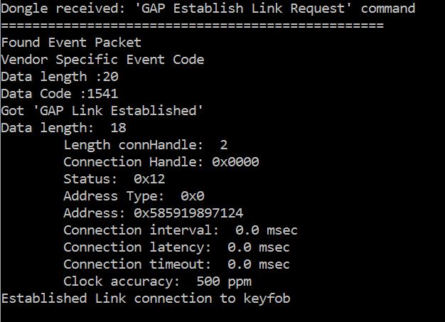This screenshot has width=445, height=322.
Task: Click the 'Data length :20' line
Action: (x=55, y=77)
